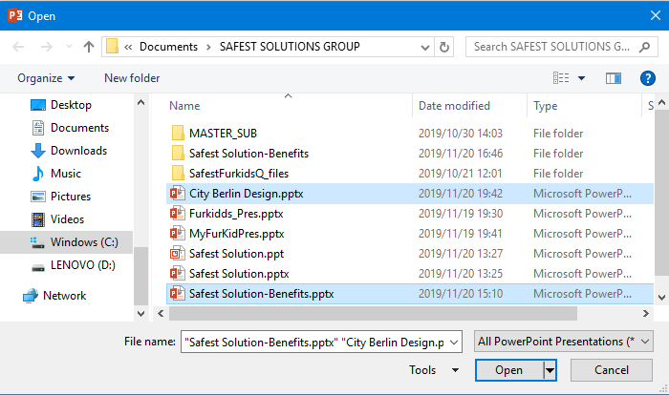Toggle the preview pane icon
This screenshot has width=669, height=395.
click(614, 78)
